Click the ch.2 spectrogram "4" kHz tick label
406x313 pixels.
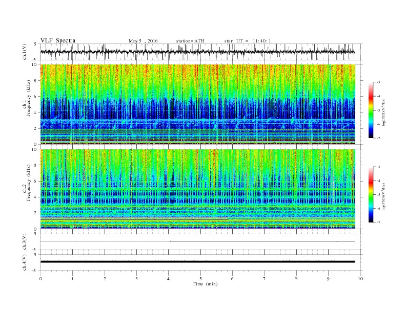(35, 197)
